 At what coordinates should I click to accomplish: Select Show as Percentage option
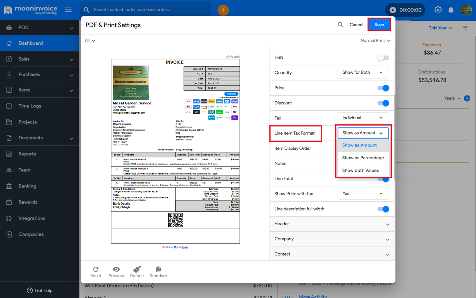[363, 158]
